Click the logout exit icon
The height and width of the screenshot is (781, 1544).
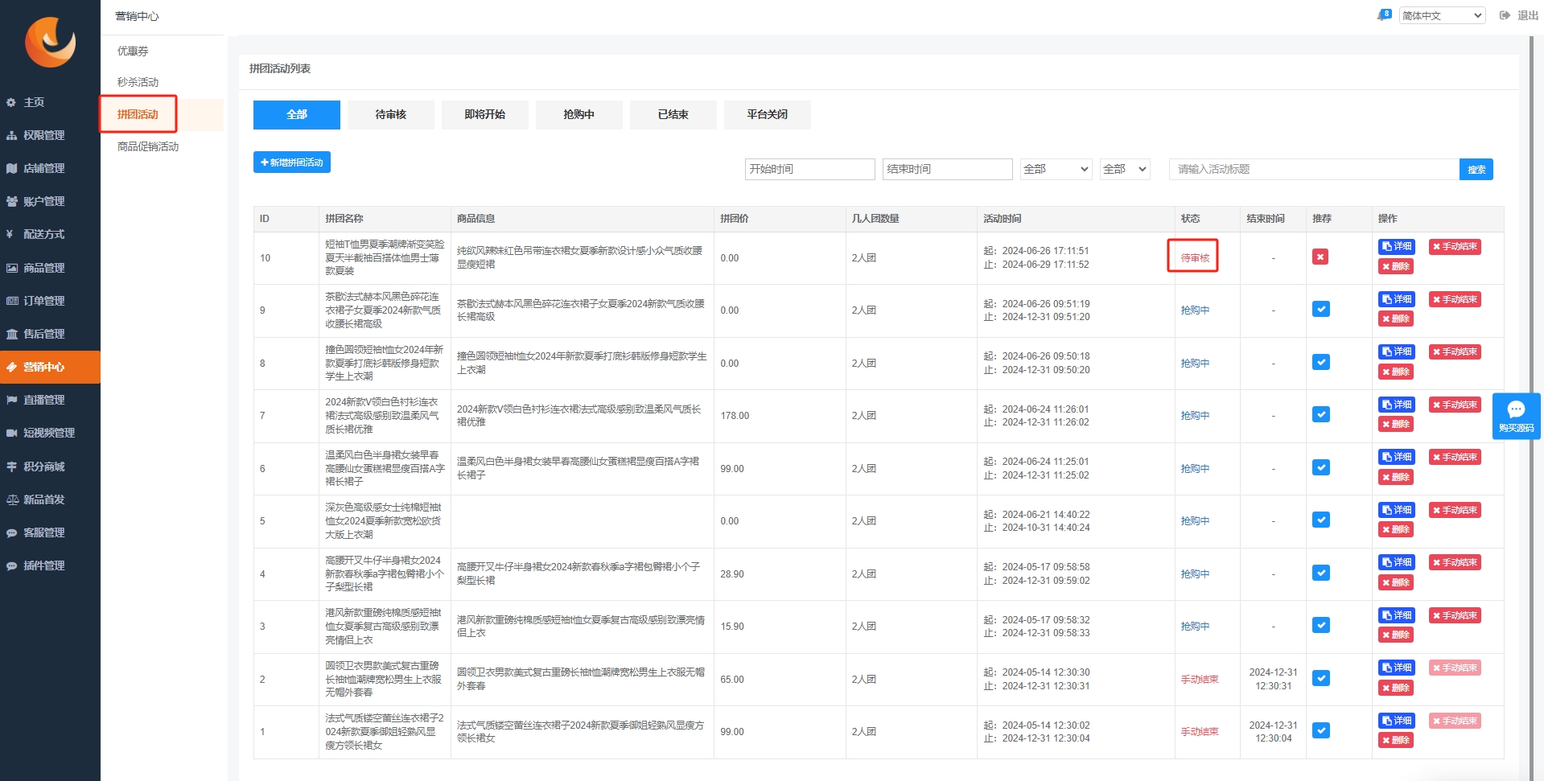(1505, 15)
